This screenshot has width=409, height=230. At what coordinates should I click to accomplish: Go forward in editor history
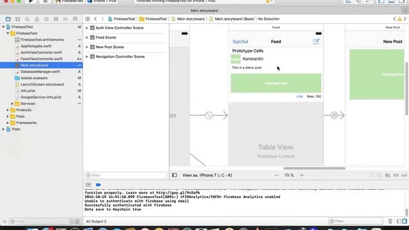[102, 19]
